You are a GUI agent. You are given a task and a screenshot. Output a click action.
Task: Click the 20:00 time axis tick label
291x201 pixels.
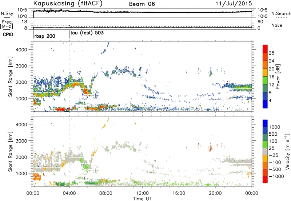pyautogui.click(x=215, y=193)
